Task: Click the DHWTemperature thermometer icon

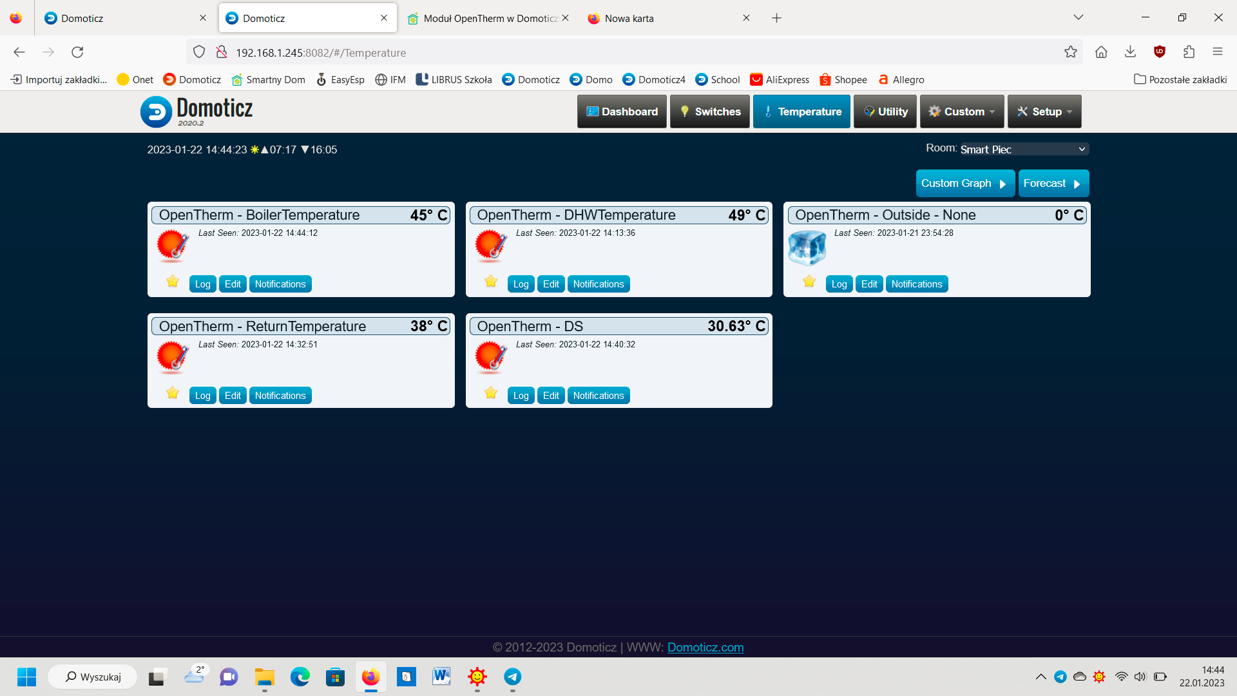Action: [491, 246]
